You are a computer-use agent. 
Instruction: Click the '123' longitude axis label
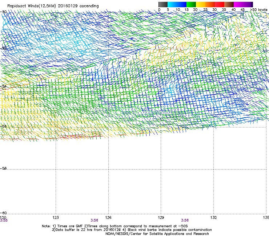click(x=56, y=217)
